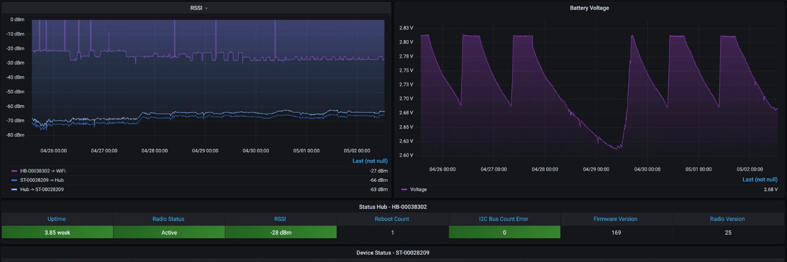This screenshot has width=787, height=262.
Task: Click the 2.83 V y-axis label
Action: point(406,28)
